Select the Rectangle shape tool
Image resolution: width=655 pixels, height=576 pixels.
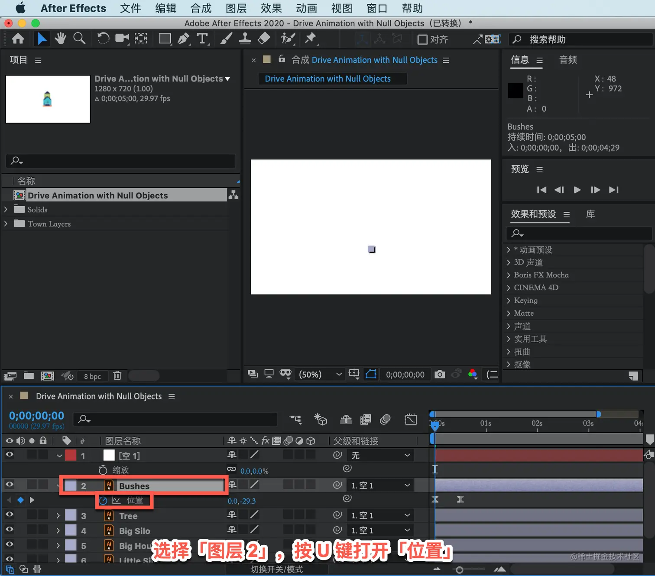[165, 39]
